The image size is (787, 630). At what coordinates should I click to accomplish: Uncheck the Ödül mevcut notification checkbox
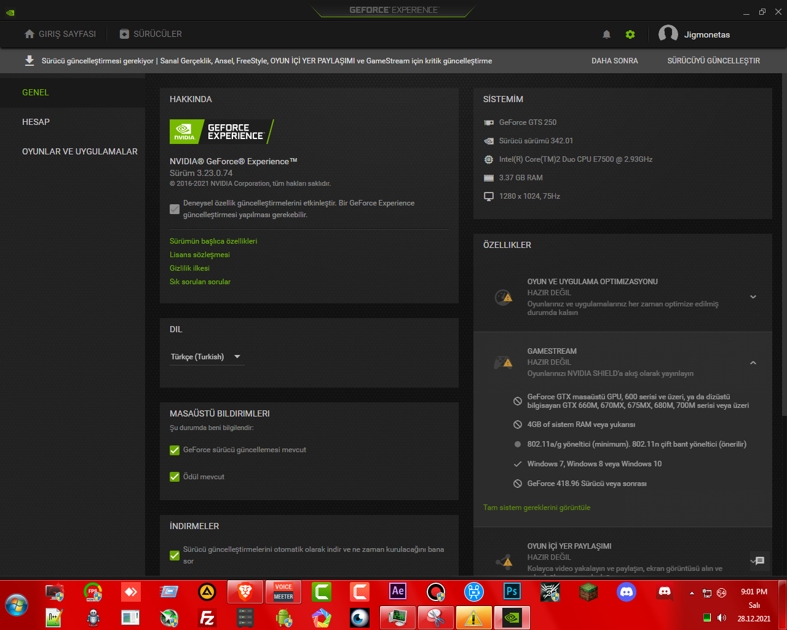(175, 477)
